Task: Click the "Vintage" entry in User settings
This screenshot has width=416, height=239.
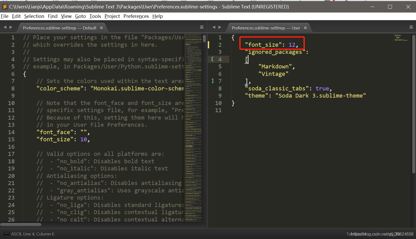Action: [273, 74]
